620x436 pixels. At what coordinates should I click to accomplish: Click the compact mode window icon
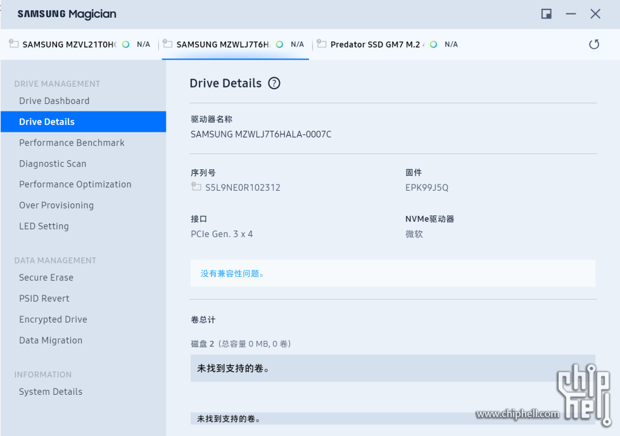547,14
